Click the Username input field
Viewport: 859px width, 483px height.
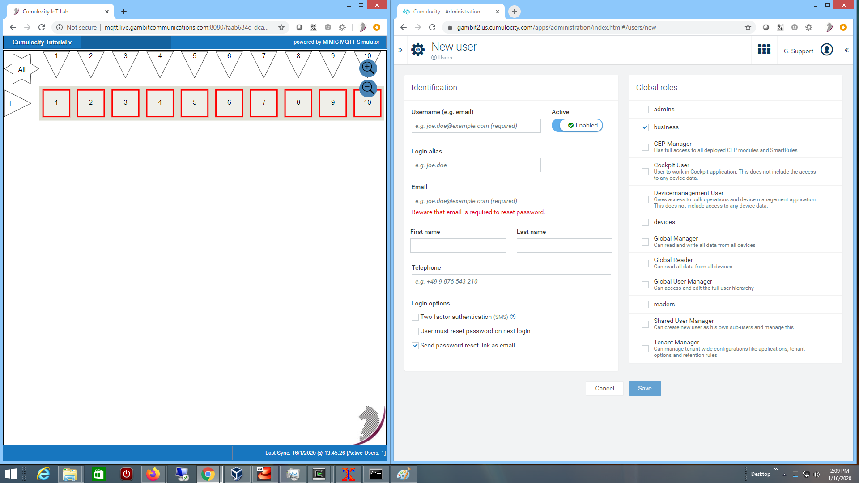pos(476,126)
